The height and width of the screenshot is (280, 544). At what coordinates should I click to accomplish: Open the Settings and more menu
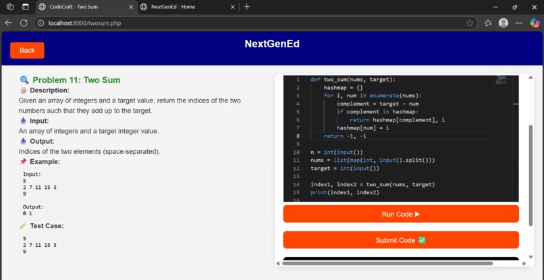click(x=519, y=23)
